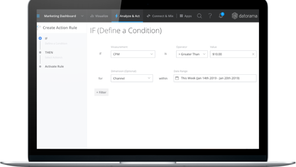The height and width of the screenshot is (167, 296).
Task: Add a condition with + Filter
Action: [x=101, y=92]
